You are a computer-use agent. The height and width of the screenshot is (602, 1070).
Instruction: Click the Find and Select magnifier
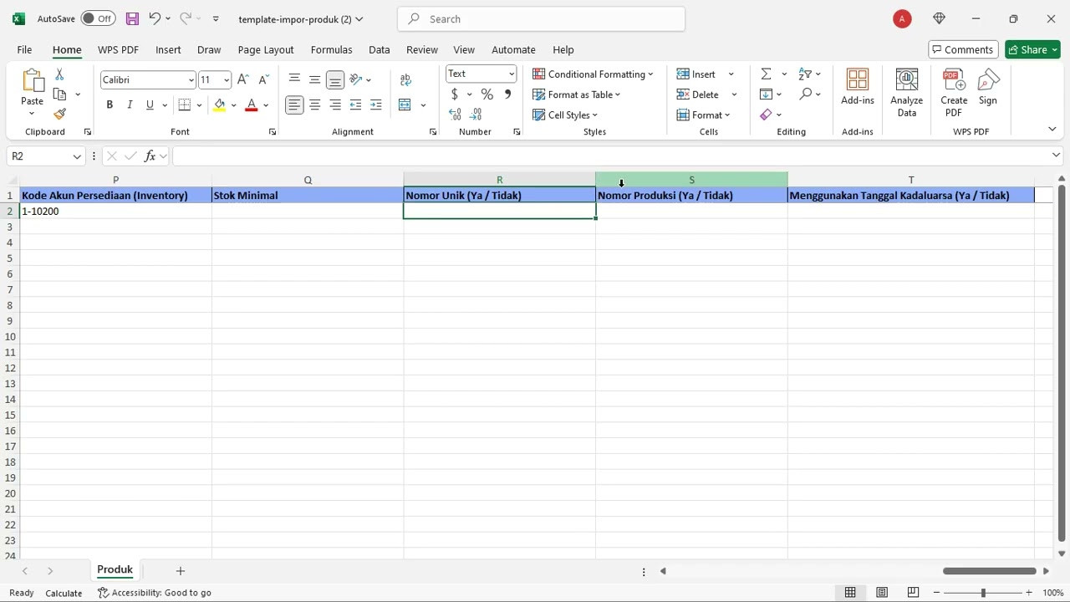coord(805,94)
